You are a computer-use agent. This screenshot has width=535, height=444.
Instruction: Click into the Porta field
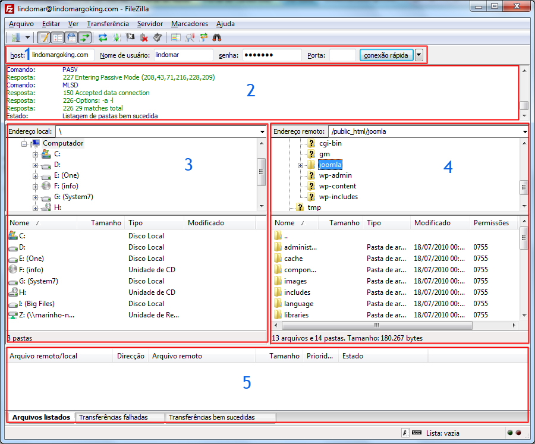[x=342, y=55]
